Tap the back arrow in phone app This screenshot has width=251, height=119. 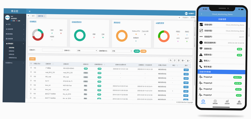point(201,14)
